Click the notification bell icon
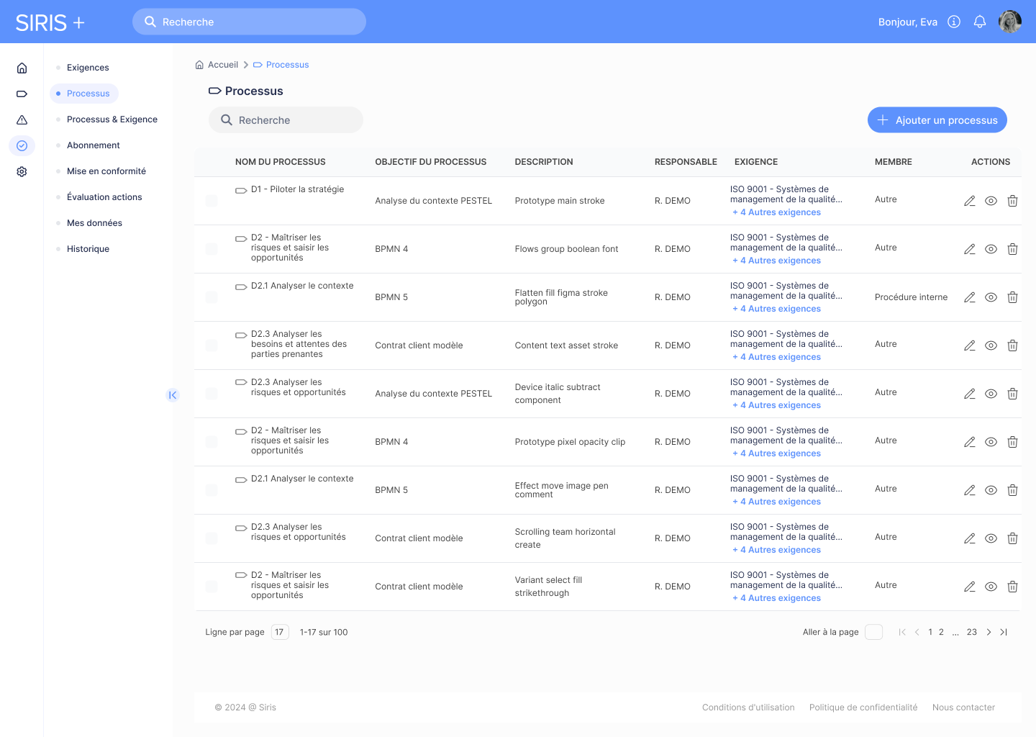1036x737 pixels. point(979,22)
